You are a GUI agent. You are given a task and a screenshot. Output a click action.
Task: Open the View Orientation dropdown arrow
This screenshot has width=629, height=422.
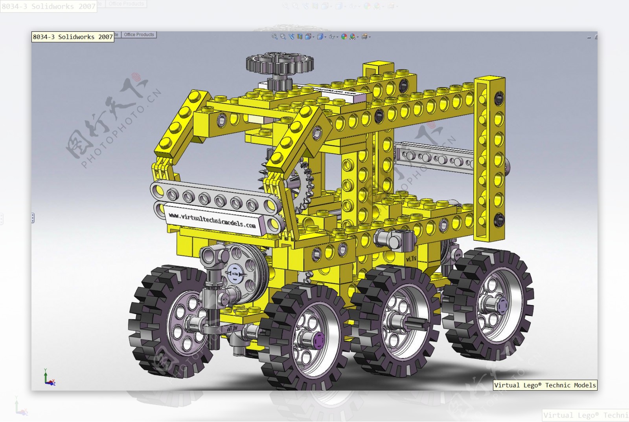(313, 37)
